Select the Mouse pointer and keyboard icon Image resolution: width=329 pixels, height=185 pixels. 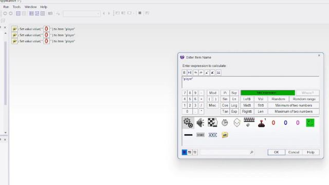249,122
